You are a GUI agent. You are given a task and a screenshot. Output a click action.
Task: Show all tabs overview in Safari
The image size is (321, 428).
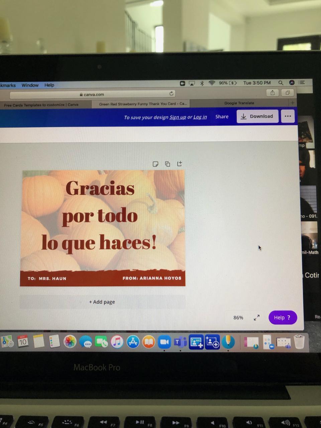287,93
